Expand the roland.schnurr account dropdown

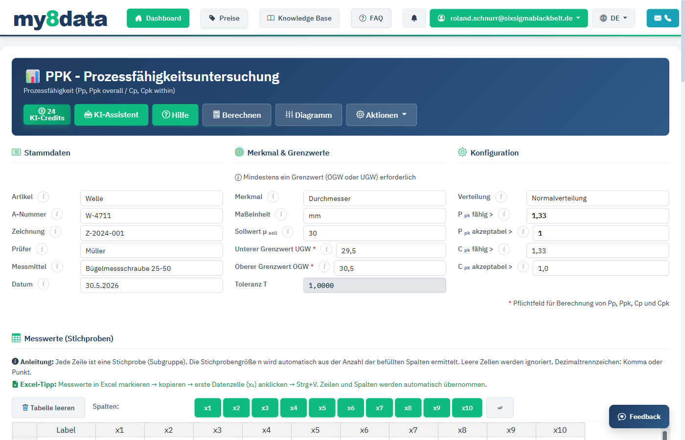(509, 18)
